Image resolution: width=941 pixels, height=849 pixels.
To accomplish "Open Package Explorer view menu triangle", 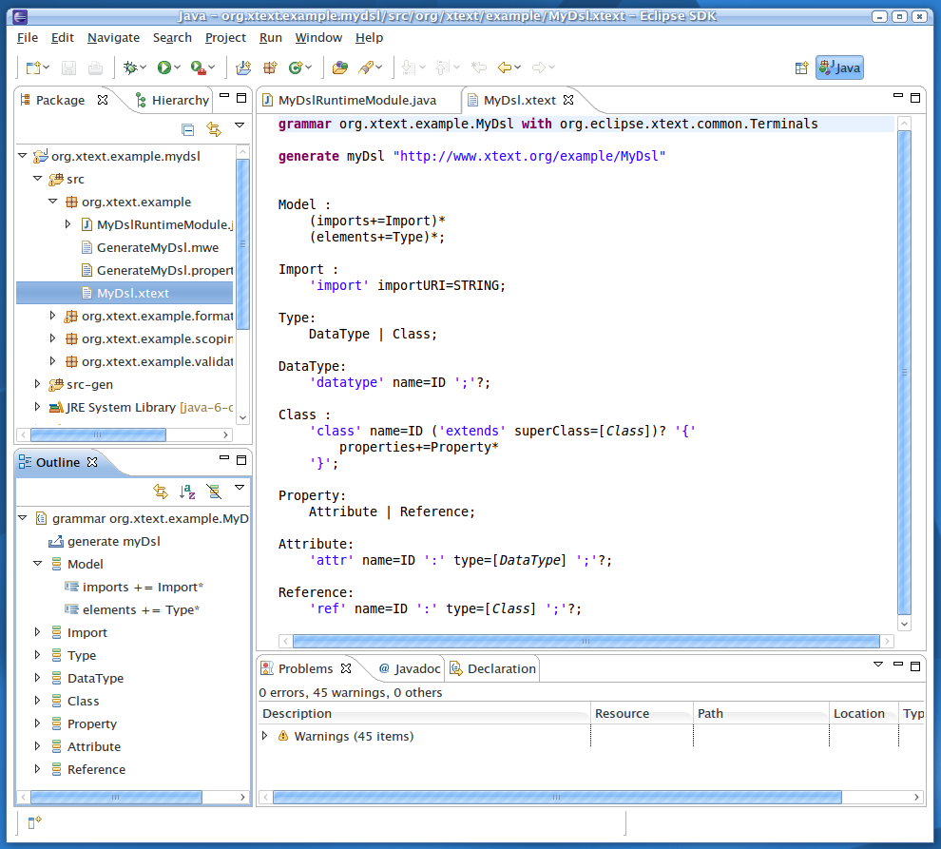I will point(240,125).
